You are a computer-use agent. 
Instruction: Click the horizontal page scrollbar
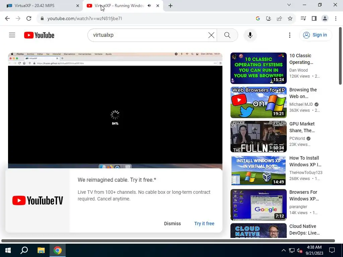168,241
